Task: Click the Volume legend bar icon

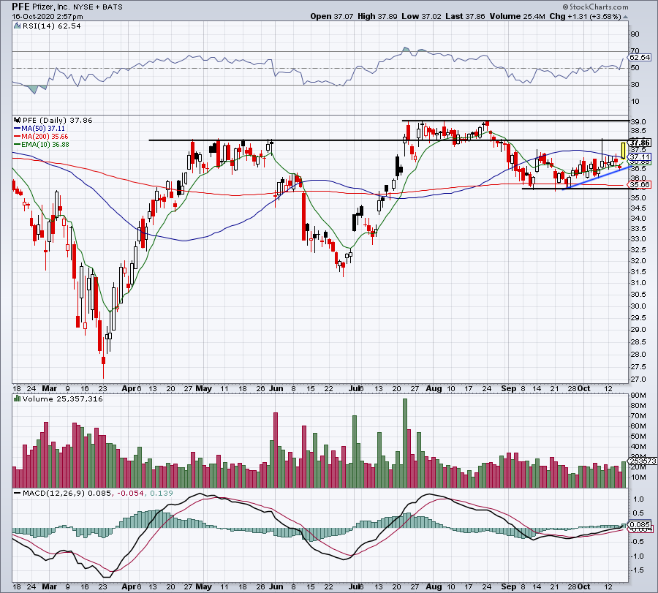Action: (17, 399)
